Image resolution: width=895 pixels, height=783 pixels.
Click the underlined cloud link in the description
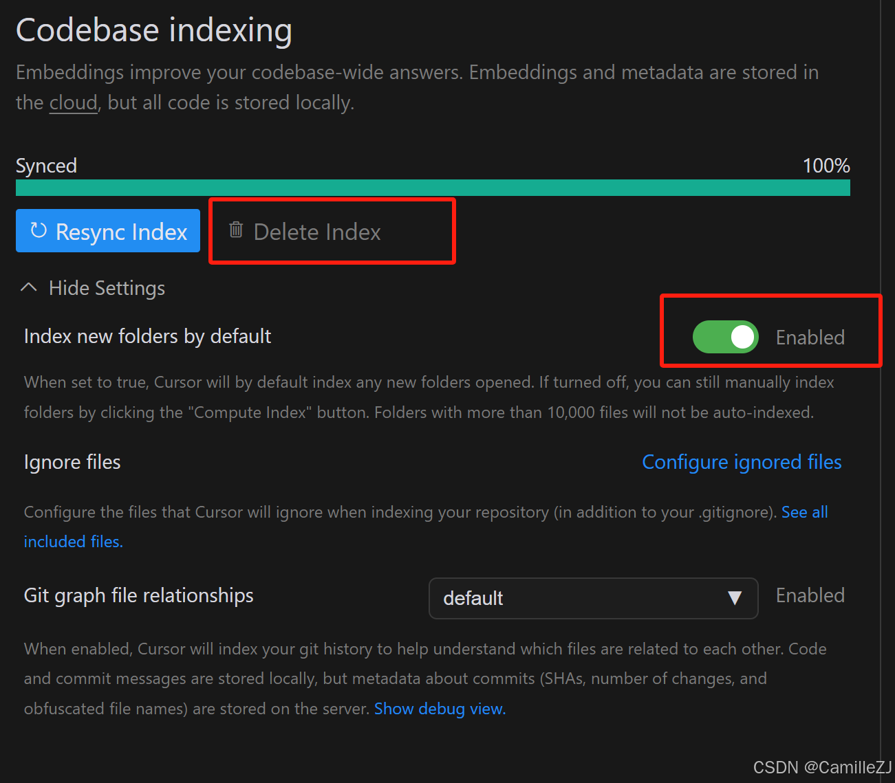coord(73,103)
